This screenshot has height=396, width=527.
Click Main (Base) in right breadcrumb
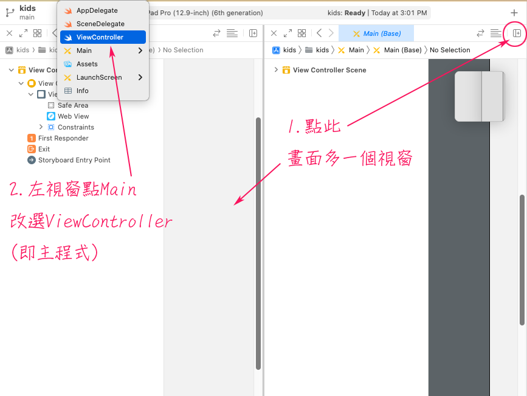(398, 50)
